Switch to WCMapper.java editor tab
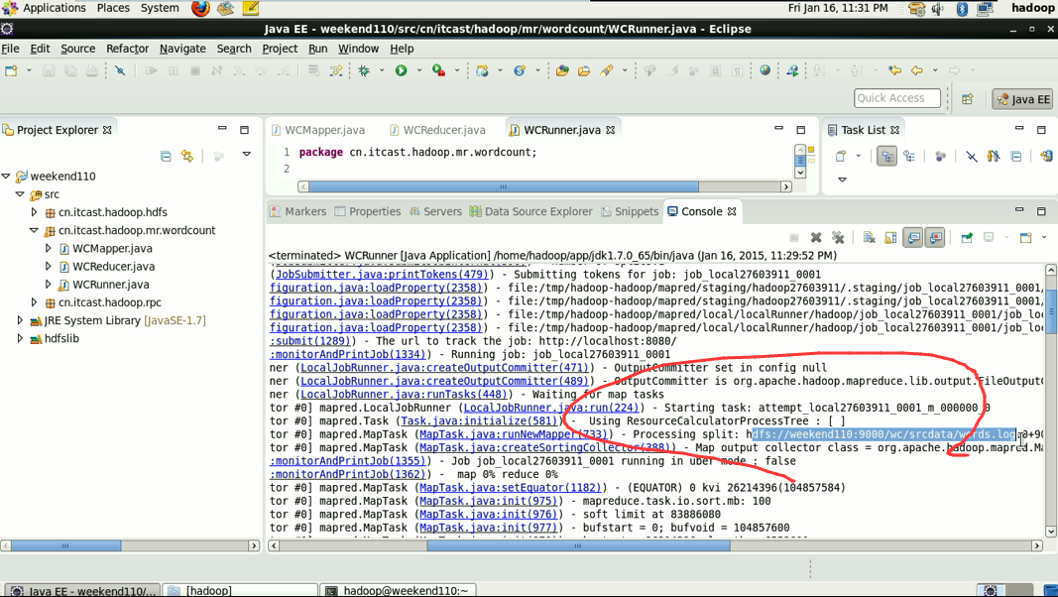 click(318, 130)
